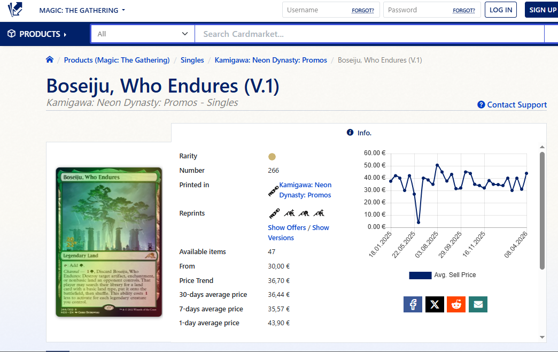Click the 1-day average price 43,90 €
This screenshot has width=558, height=352.
[278, 323]
